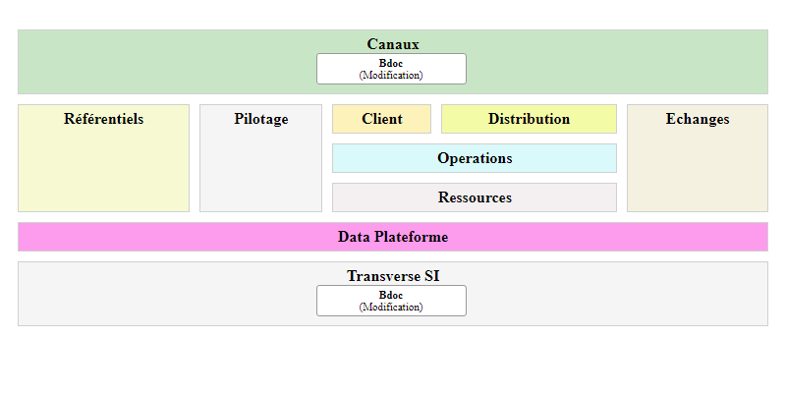Click the Modification text under Canaux's Bdoc

pos(391,75)
